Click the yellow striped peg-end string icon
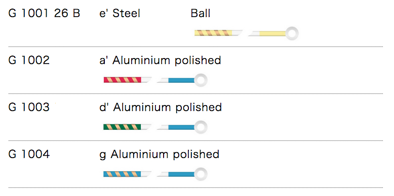This screenshot has height=196, width=394. [x=219, y=33]
